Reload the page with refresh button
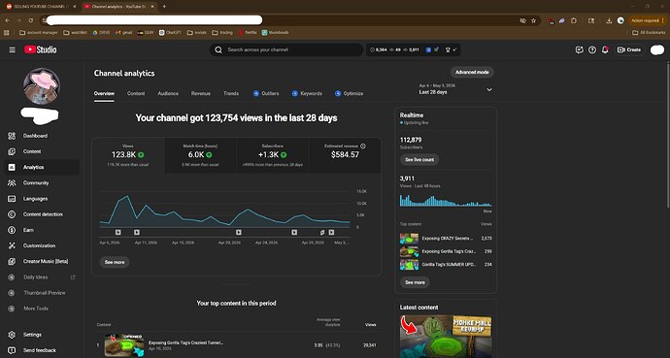 pos(31,20)
